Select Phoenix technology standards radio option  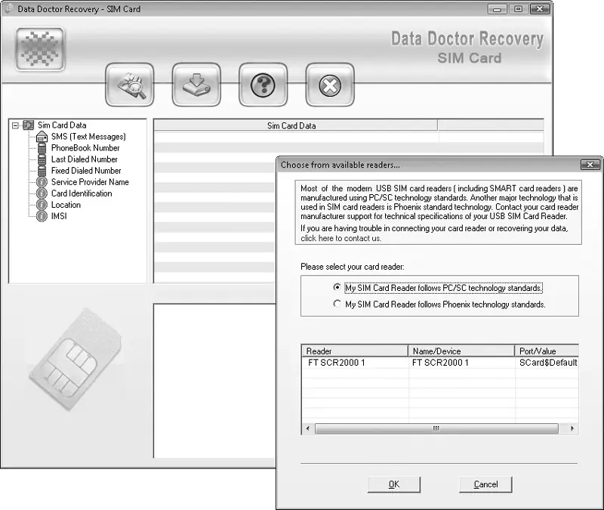pyautogui.click(x=337, y=304)
